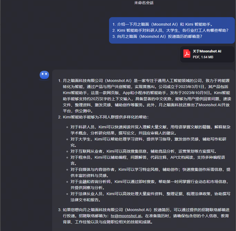The image size is (236, 231).
Task: Open the 关于Moonshot AI attachment card
Action: 207,54
